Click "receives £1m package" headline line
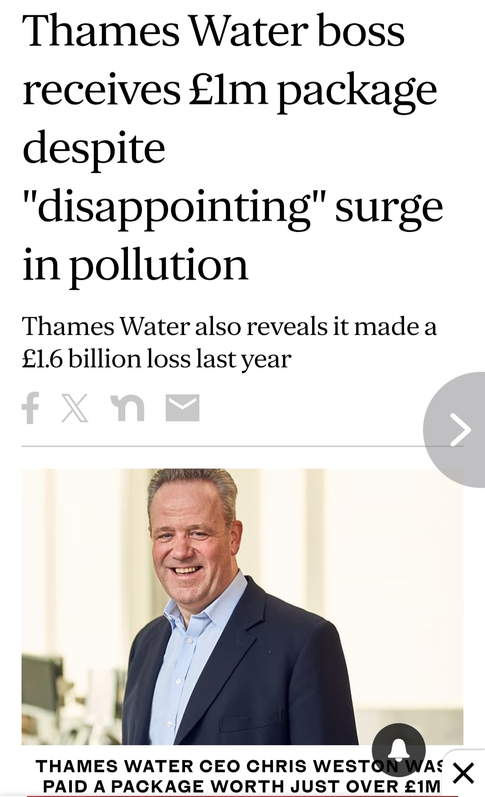The height and width of the screenshot is (797, 485). pos(229,90)
